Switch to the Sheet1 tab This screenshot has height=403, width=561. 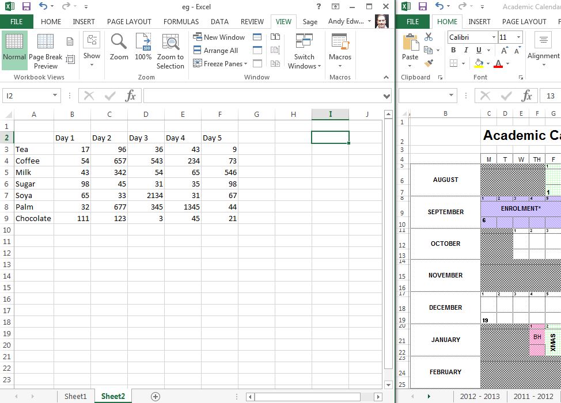75,396
